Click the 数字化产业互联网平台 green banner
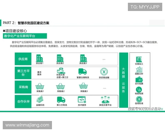Image resolution: width=165 pixels, height=132 pixels. 25,36
